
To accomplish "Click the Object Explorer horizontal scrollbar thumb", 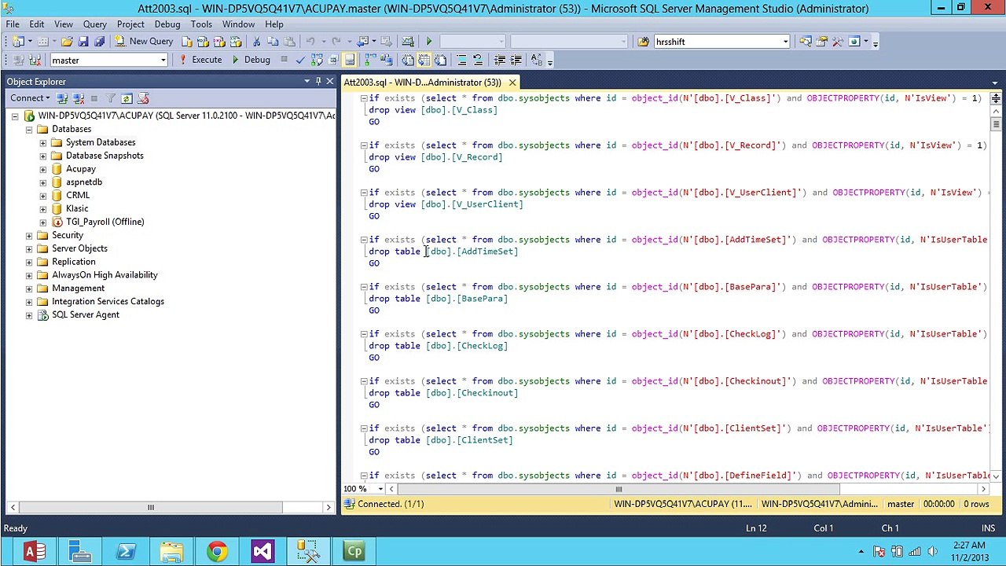I will 151,507.
